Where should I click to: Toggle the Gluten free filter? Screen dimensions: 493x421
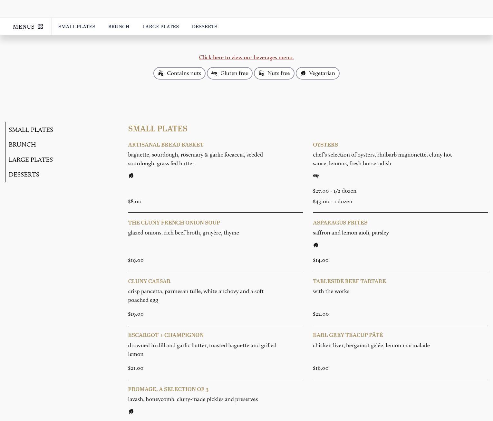pos(229,73)
